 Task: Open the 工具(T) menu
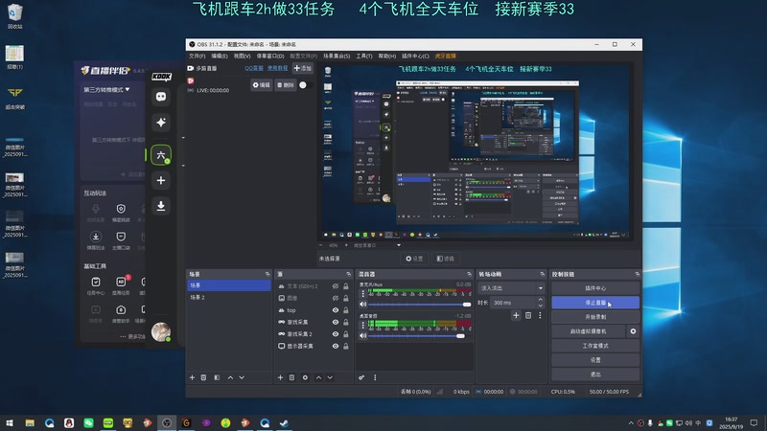pyautogui.click(x=364, y=57)
